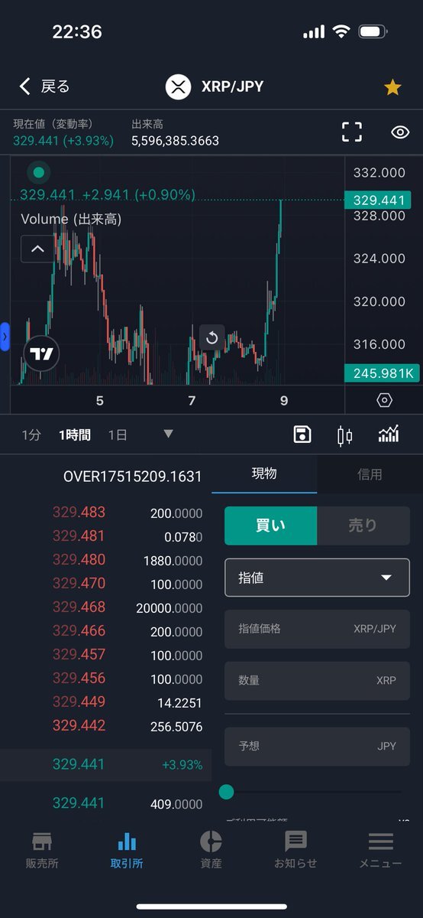Image resolution: width=423 pixels, height=918 pixels.
Task: Reset chart view with circular arrow
Action: point(212,337)
